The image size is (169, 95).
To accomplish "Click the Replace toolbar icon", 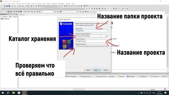I will [28, 6].
